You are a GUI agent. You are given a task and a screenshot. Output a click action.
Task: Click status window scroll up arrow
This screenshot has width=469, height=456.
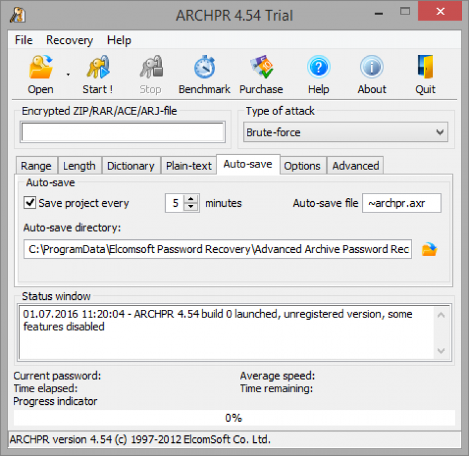pos(441,315)
